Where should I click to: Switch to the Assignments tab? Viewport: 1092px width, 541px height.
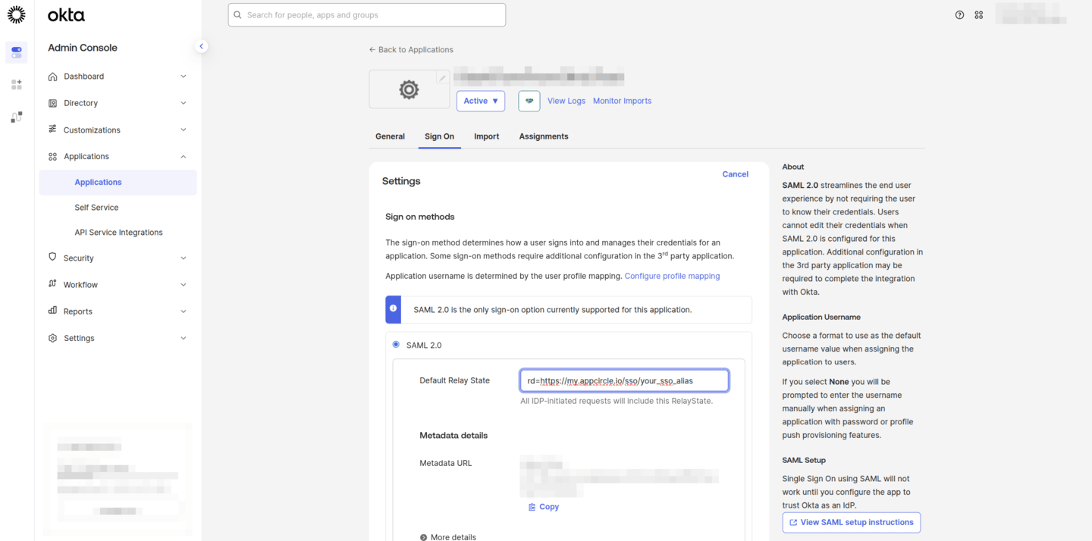click(543, 136)
